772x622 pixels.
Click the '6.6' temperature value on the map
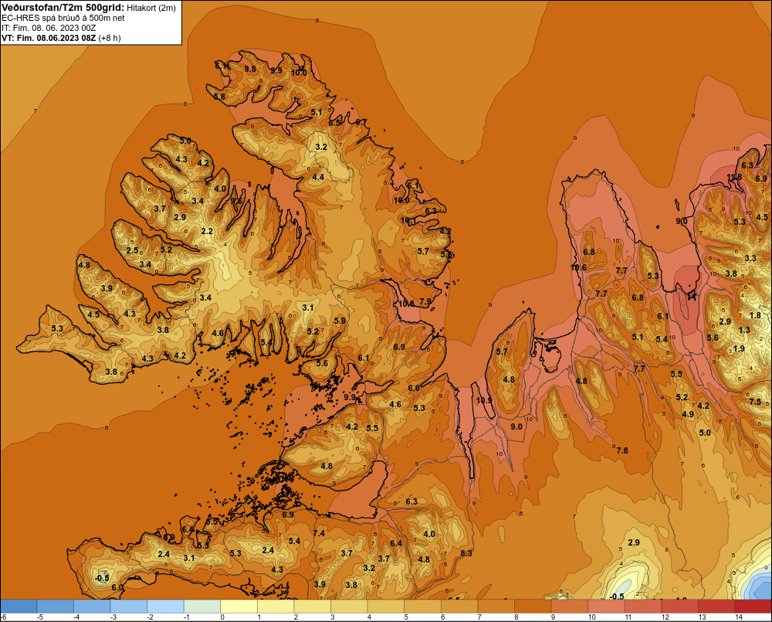click(414, 388)
